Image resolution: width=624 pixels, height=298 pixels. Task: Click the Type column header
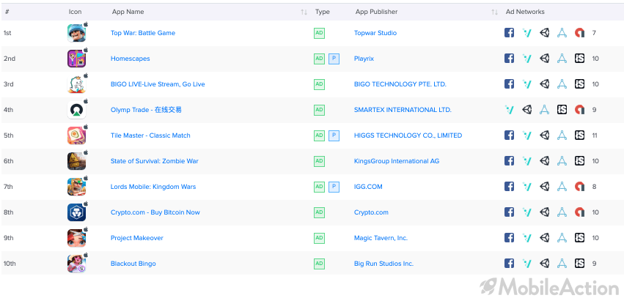click(x=323, y=12)
